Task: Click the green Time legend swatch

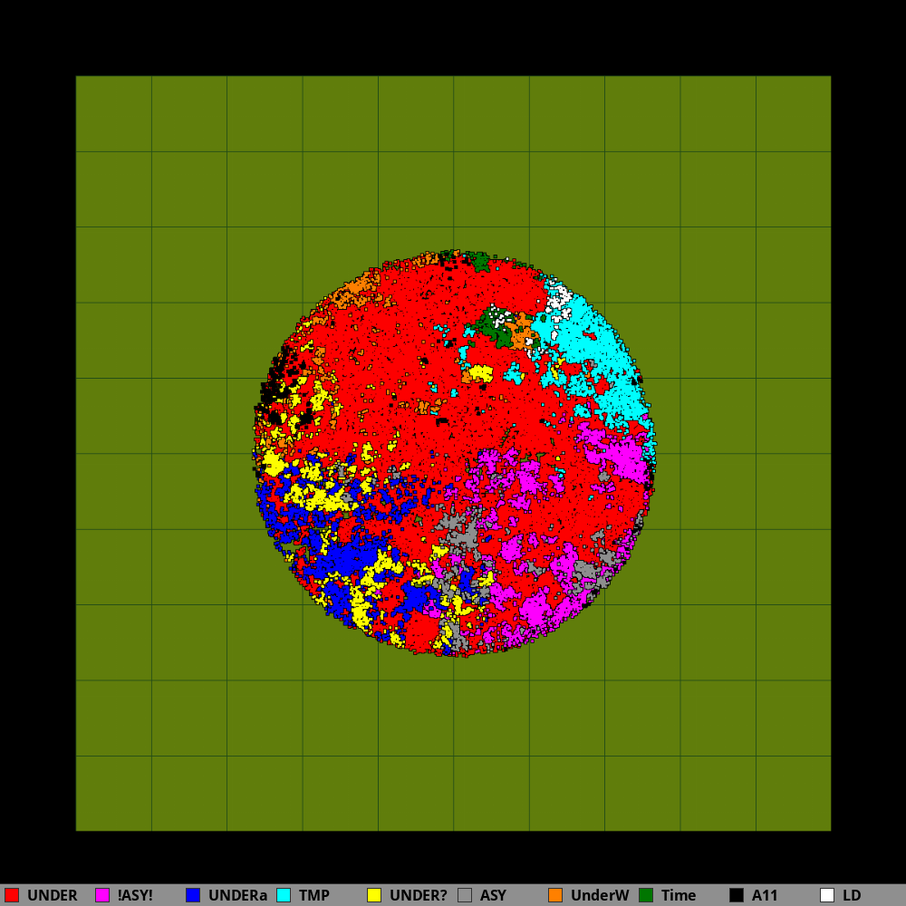Action: click(646, 895)
